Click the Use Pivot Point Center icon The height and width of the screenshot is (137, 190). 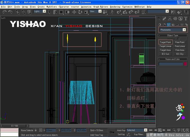[x=105, y=12]
